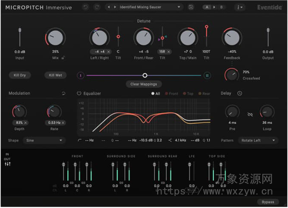Clear the 15R tilt mapping
288x208 pixels.
[x=168, y=52]
